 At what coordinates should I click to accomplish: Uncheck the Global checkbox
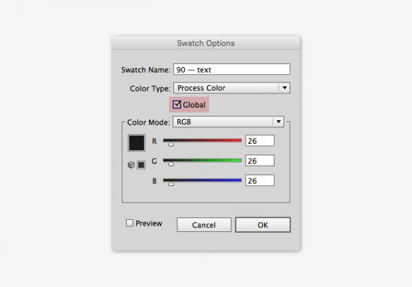click(x=177, y=104)
